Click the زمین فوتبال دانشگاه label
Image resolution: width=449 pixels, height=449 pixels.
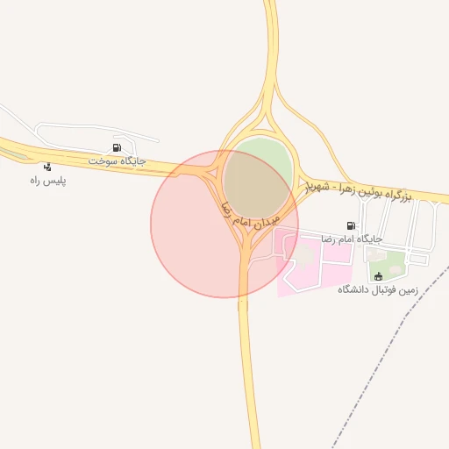tap(378, 289)
